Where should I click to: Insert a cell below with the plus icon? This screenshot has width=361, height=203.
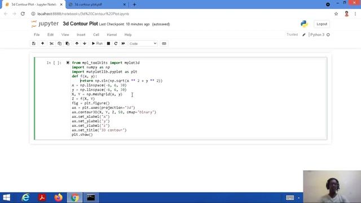tap(43, 43)
